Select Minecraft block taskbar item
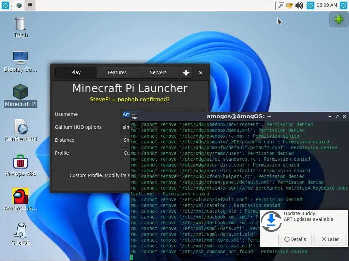The image size is (349, 261). 19,5
